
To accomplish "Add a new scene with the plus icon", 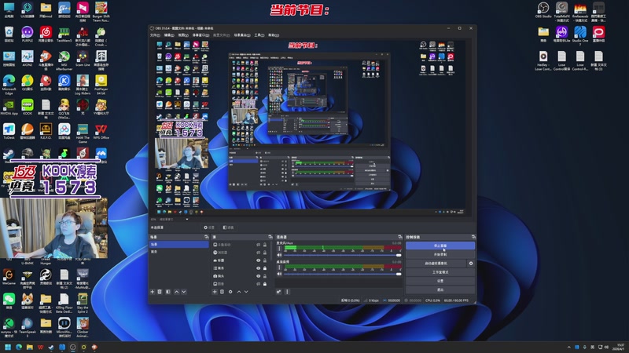I will pyautogui.click(x=152, y=292).
